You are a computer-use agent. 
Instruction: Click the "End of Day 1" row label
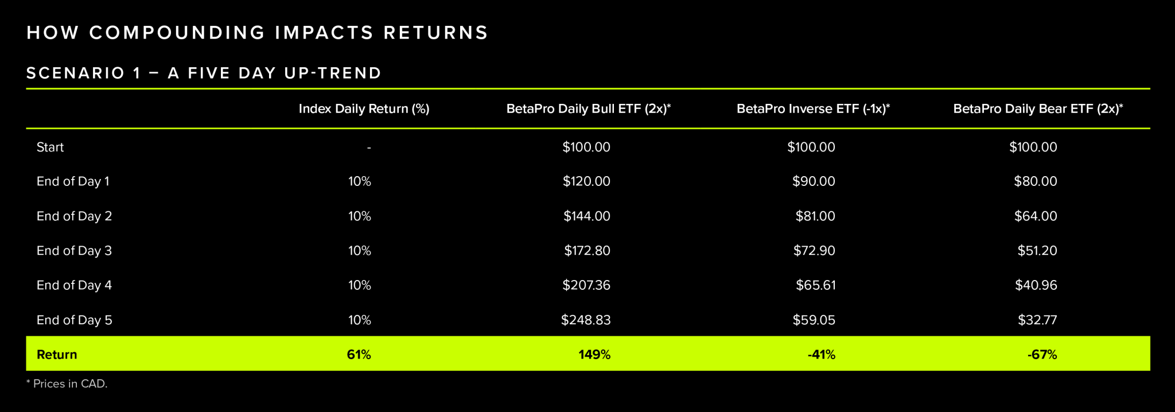point(73,182)
